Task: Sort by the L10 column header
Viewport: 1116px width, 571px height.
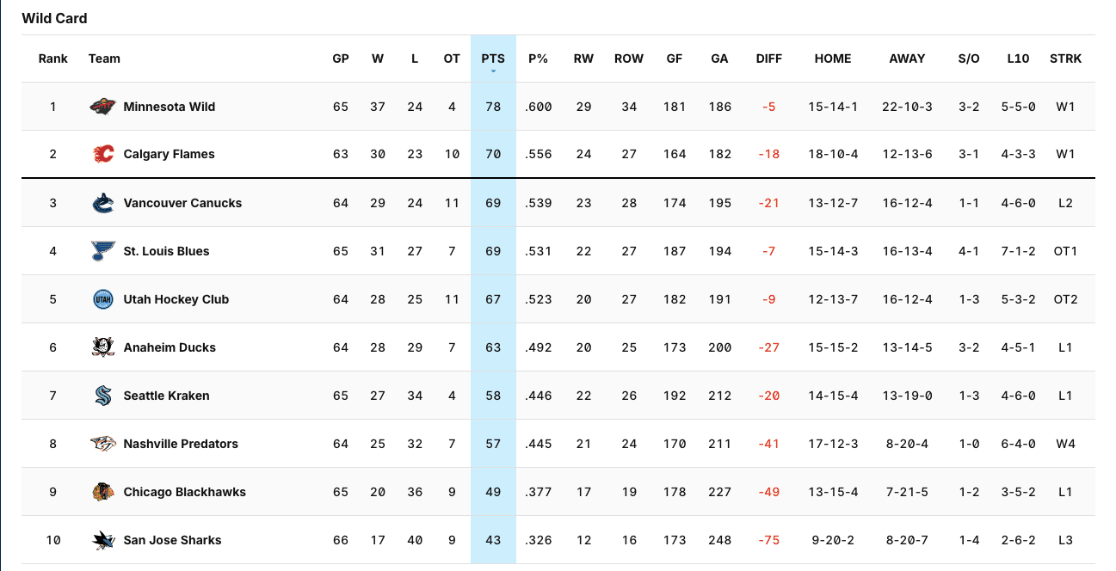Action: 1018,58
